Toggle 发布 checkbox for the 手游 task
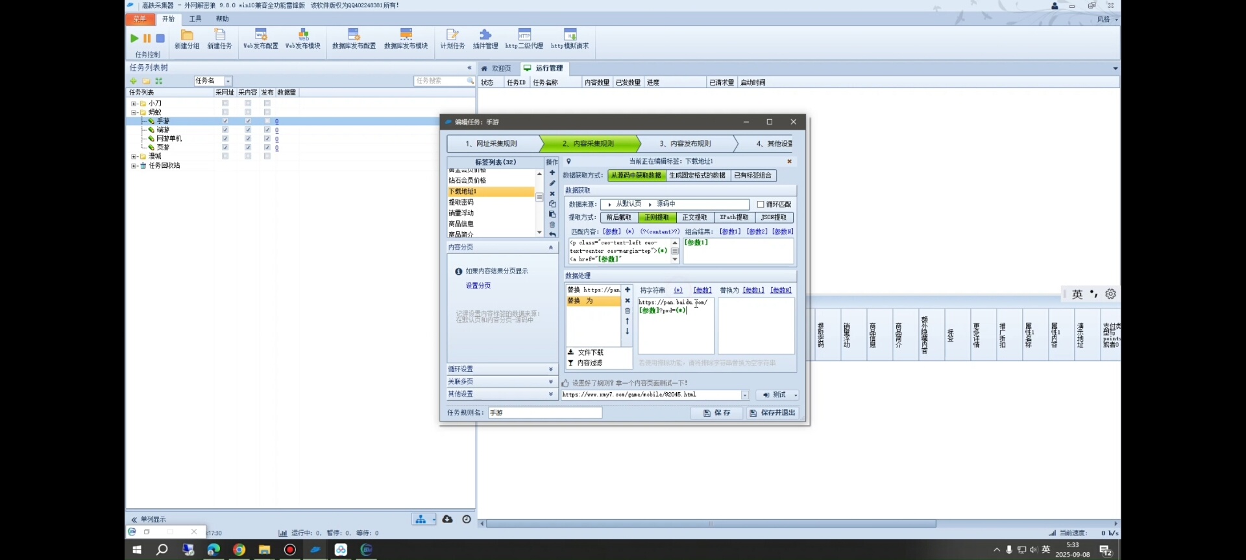The height and width of the screenshot is (560, 1246). click(x=267, y=121)
